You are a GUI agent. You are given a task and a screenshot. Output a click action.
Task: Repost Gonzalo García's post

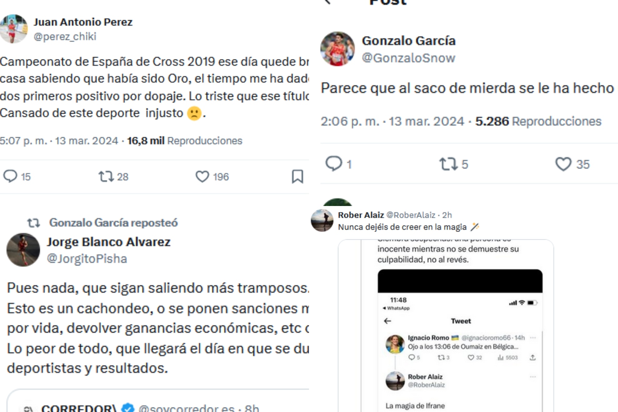(x=448, y=164)
